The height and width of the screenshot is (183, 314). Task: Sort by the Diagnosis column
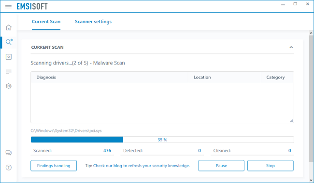pyautogui.click(x=46, y=77)
